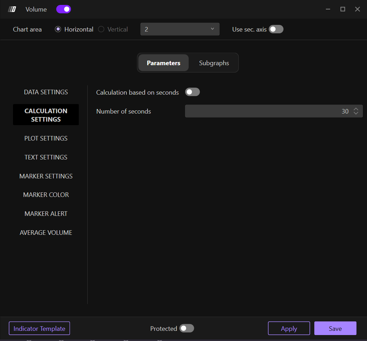
Task: Select the Marker Color section
Action: click(x=46, y=195)
